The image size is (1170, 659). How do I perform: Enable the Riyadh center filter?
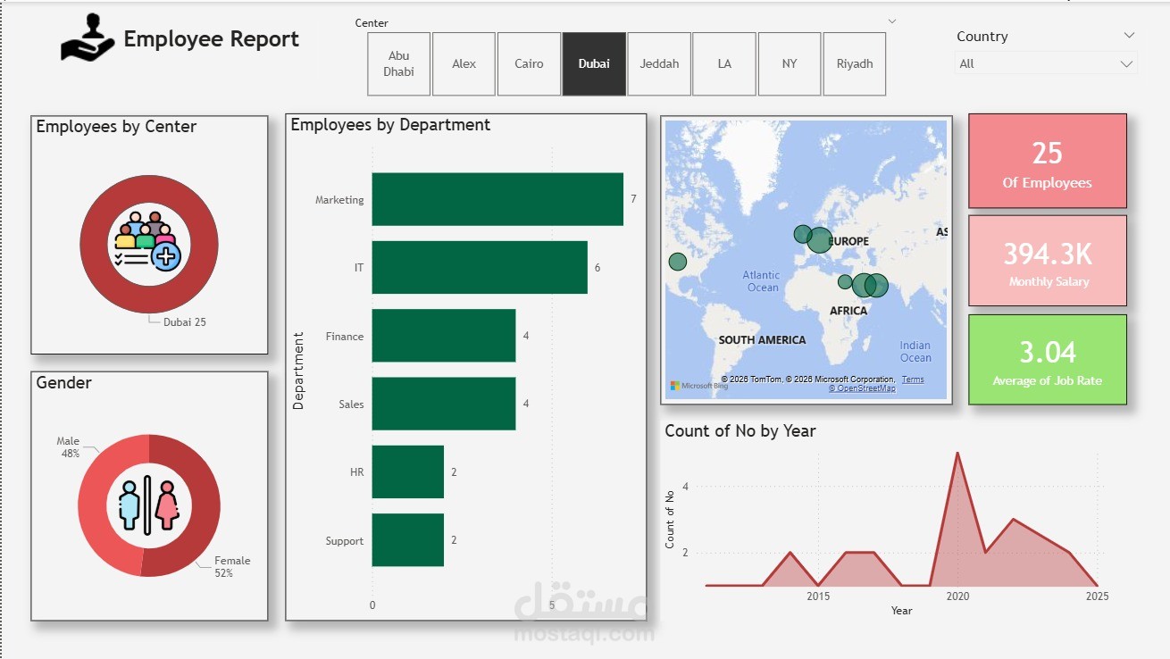pyautogui.click(x=855, y=63)
